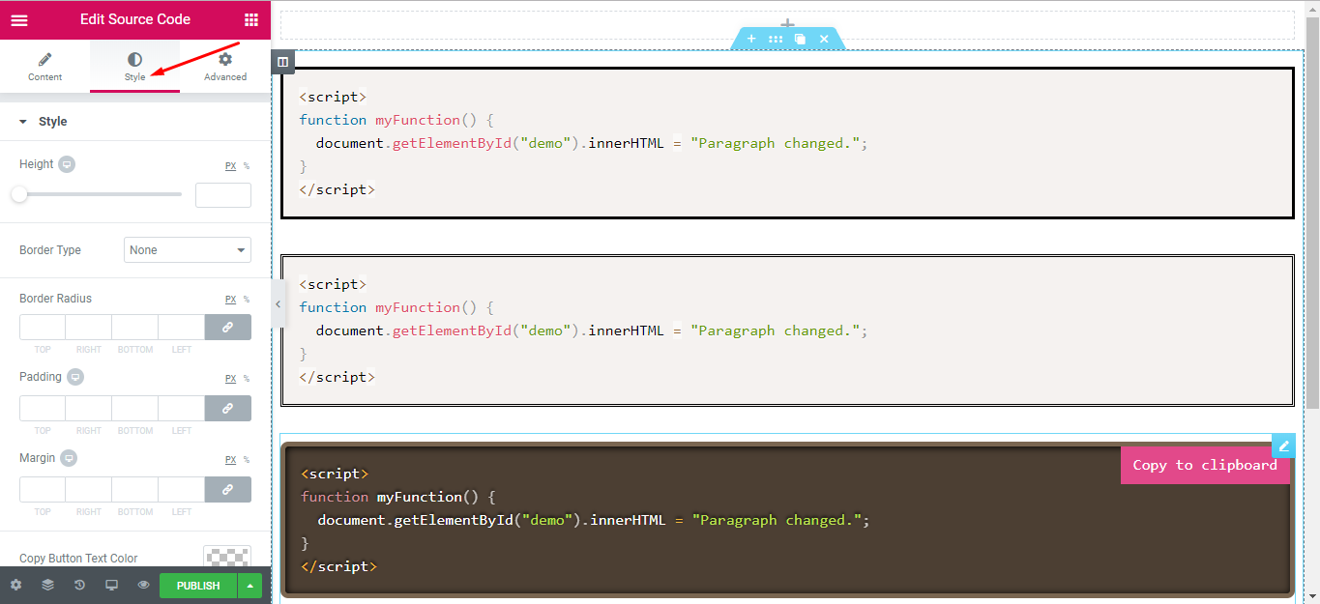Viewport: 1320px width, 604px height.
Task: Focus Border Radius right input
Action: coord(89,328)
